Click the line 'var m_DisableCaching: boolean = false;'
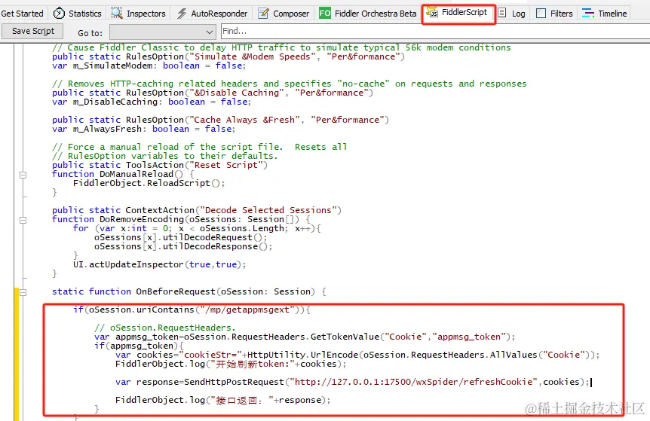The image size is (650, 421). click(x=152, y=102)
